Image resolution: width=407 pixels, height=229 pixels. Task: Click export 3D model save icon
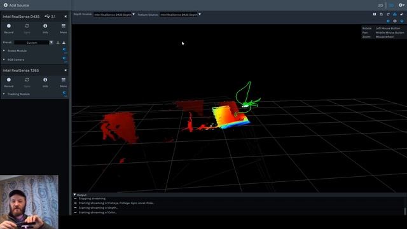pos(382,14)
